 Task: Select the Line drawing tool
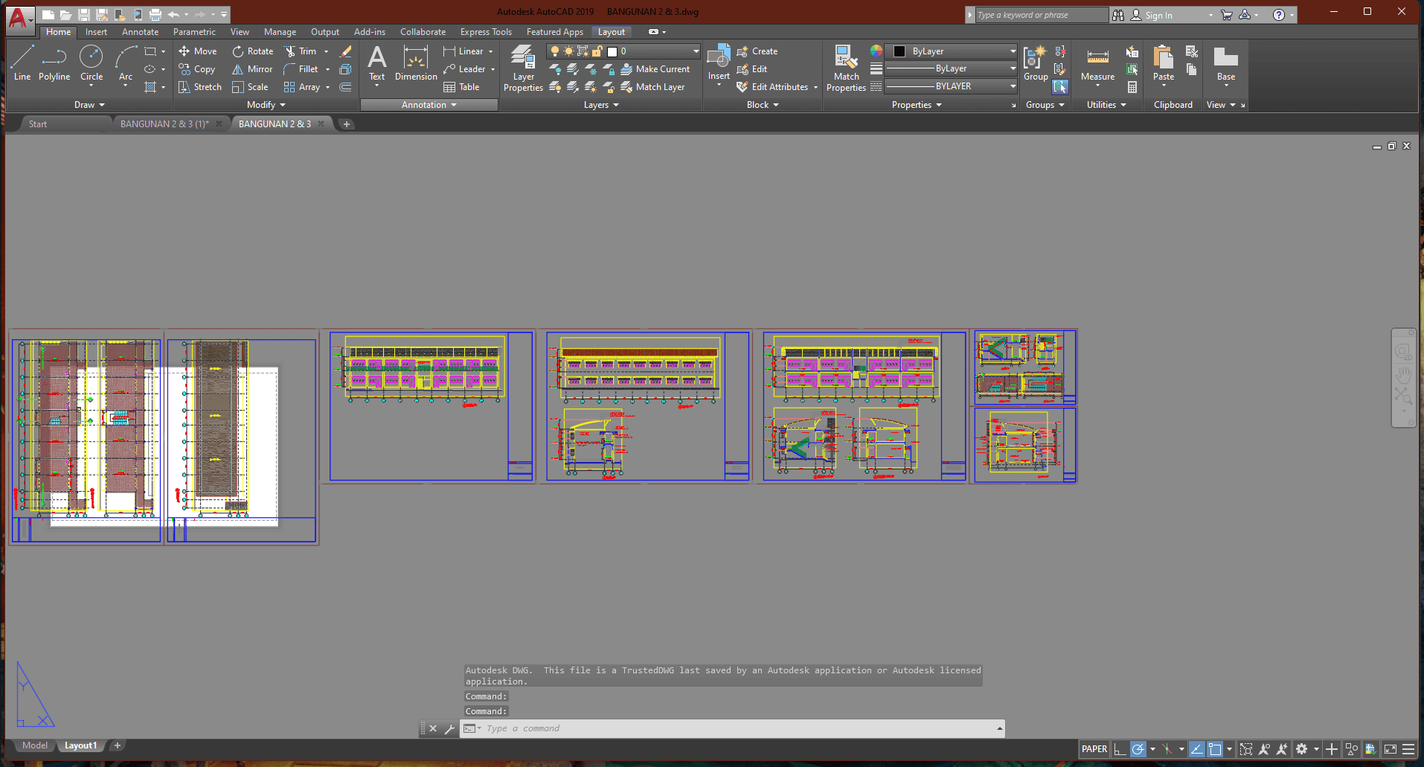point(22,62)
